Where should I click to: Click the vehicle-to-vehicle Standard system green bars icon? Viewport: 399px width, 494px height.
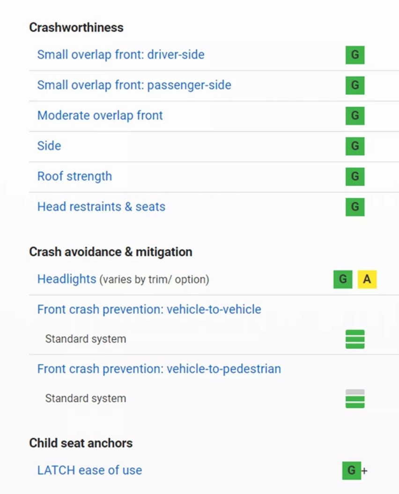355,339
